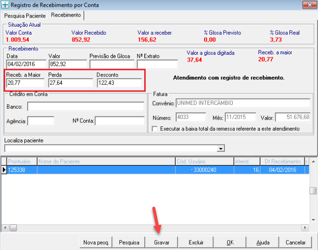Click the red Receb. a maior value 20,77

(x=266, y=60)
